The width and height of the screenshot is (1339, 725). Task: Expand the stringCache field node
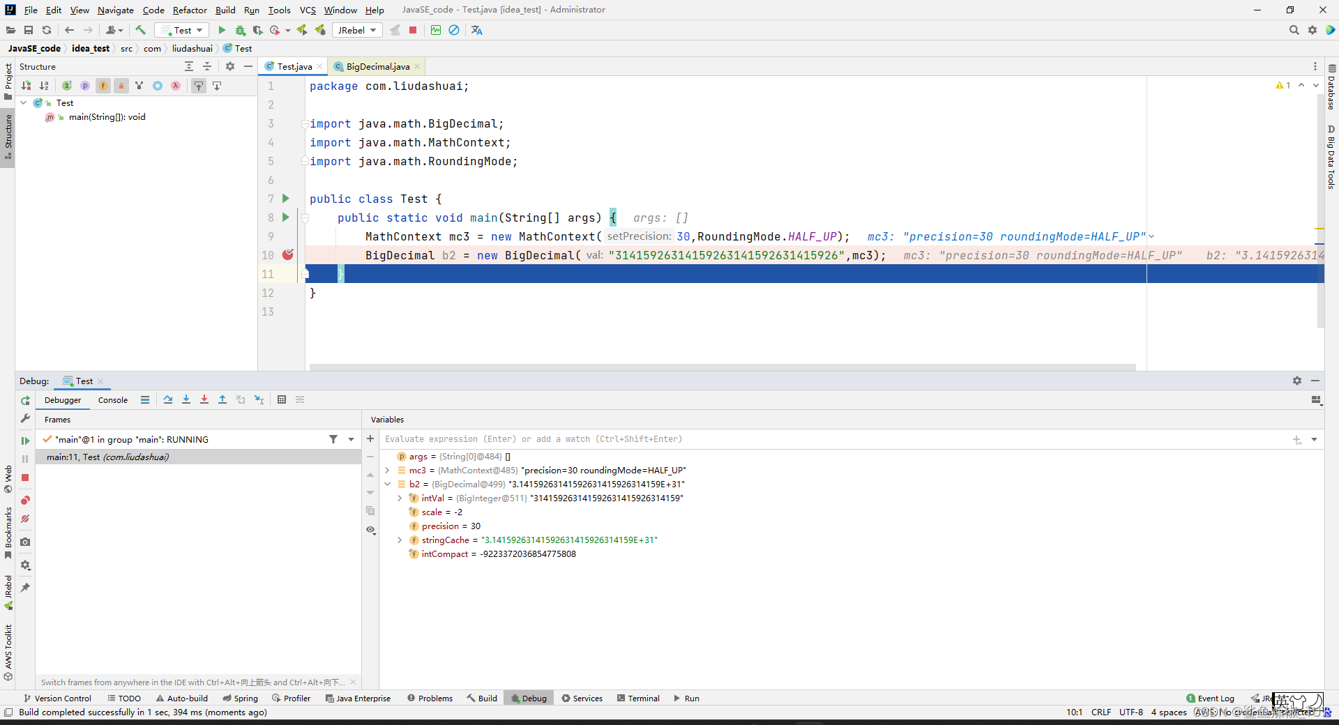coord(400,540)
